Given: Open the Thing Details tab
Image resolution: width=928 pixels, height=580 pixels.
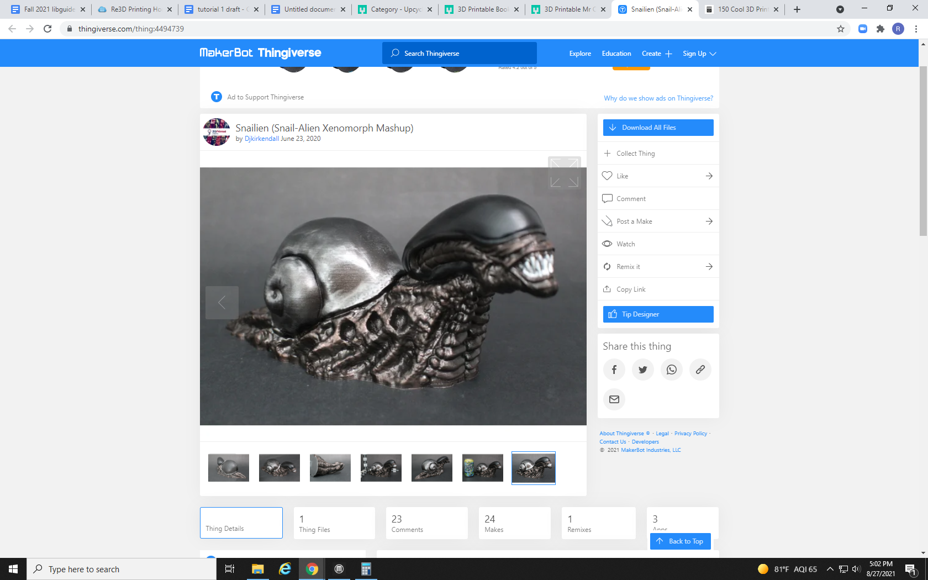Looking at the screenshot, I should point(241,523).
